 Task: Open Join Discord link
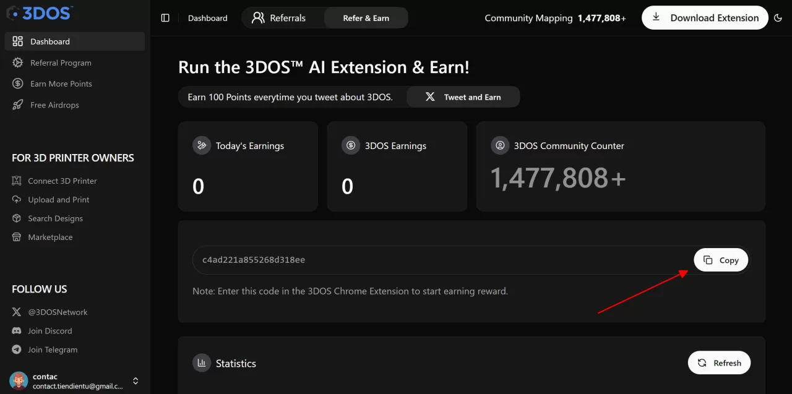pyautogui.click(x=49, y=331)
